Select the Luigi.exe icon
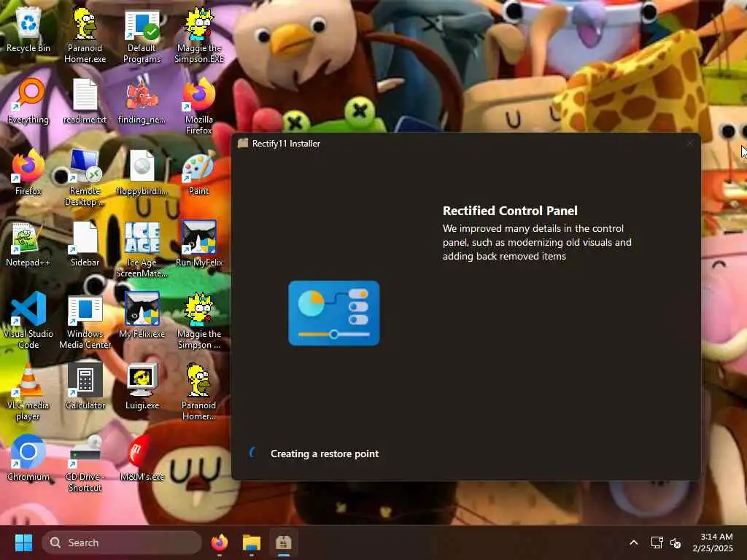747x560 pixels. click(142, 386)
